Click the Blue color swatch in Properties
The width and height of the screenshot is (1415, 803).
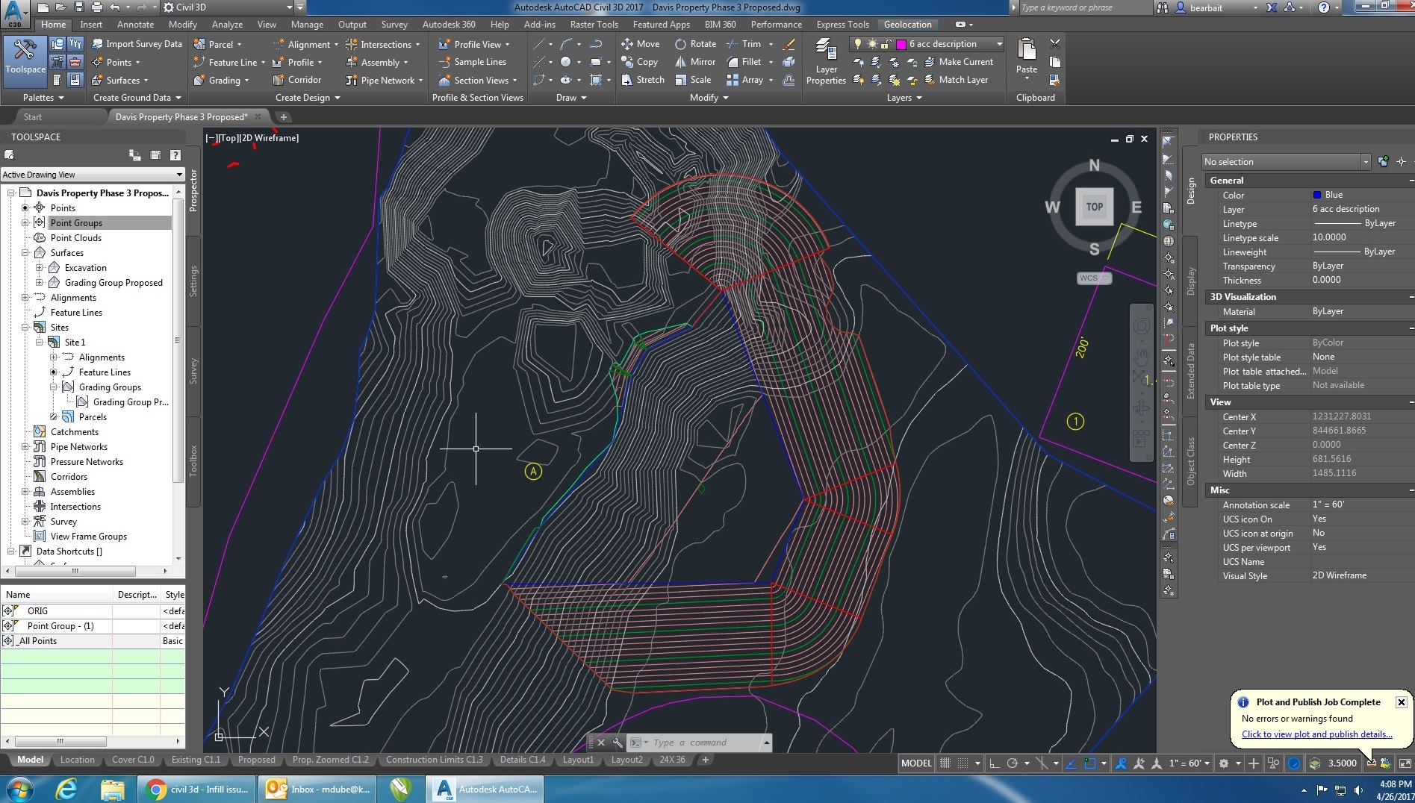click(1319, 195)
